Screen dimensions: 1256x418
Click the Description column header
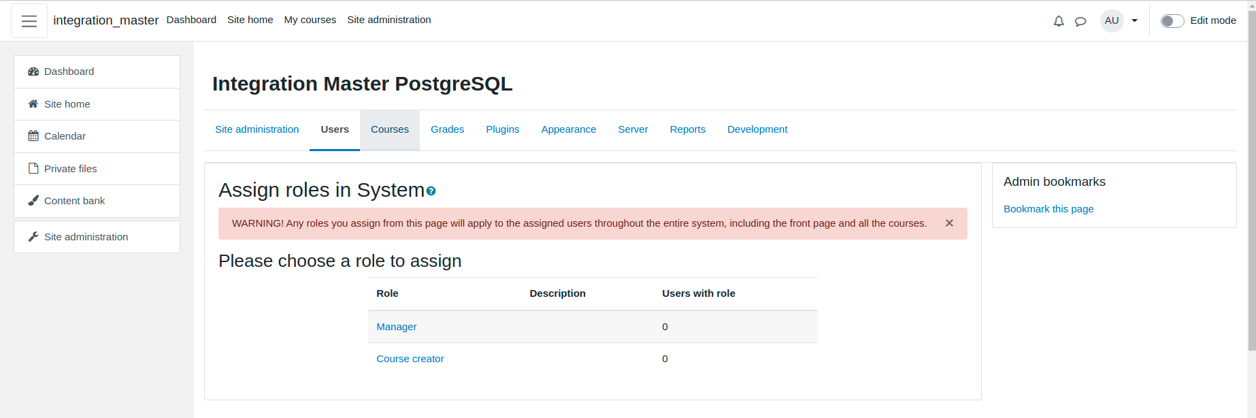[x=558, y=293]
